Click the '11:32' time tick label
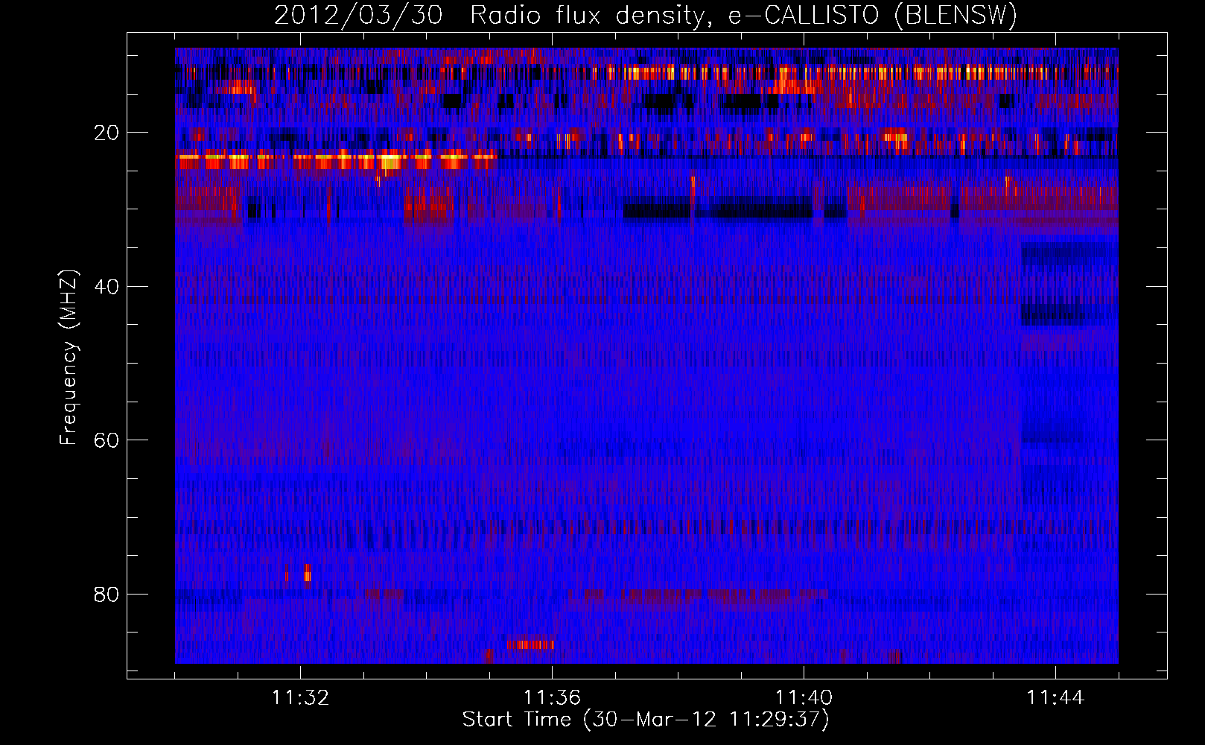Viewport: 1205px width, 745px height. 300,698
